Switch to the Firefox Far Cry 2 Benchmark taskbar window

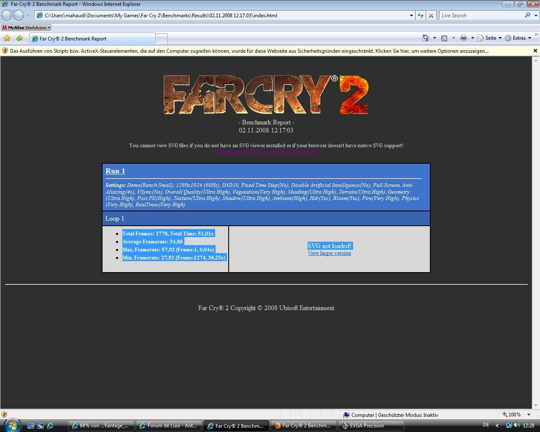click(304, 426)
